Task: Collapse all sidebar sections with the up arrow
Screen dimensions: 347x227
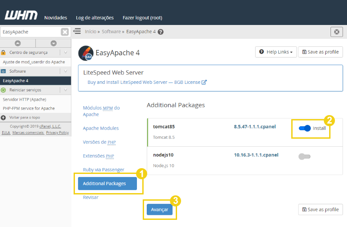Action: (x=18, y=43)
